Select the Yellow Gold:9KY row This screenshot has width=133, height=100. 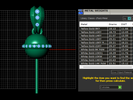click(106, 29)
